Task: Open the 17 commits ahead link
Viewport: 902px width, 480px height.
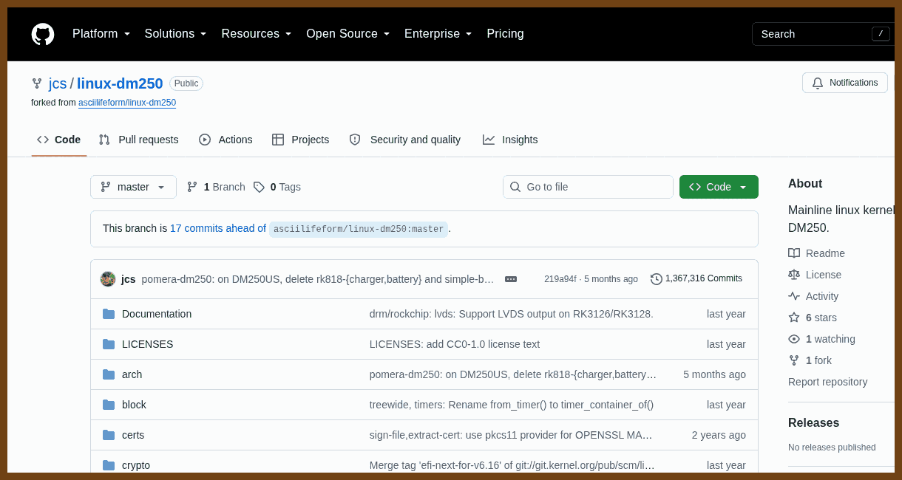Action: pos(218,228)
